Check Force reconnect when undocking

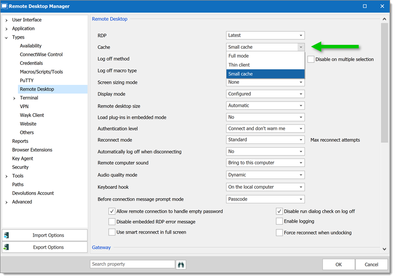tap(279, 233)
